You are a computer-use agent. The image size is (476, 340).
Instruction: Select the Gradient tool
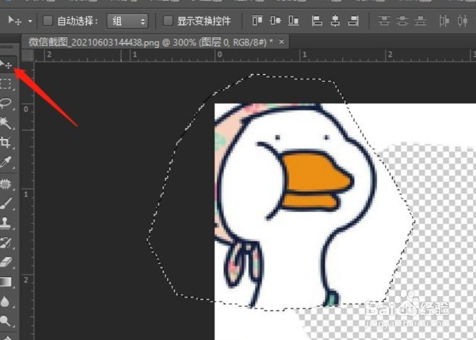point(6,282)
